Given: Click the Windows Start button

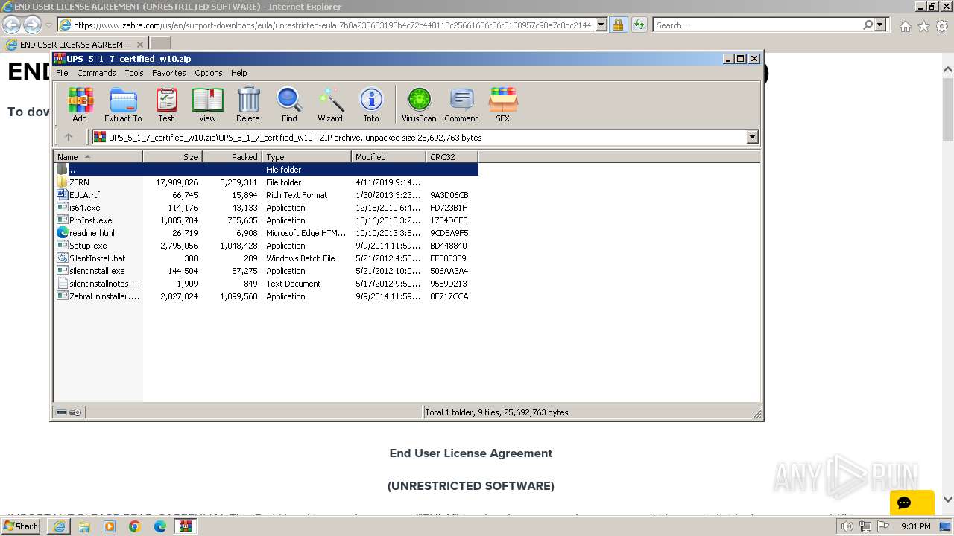Looking at the screenshot, I should coord(21,526).
